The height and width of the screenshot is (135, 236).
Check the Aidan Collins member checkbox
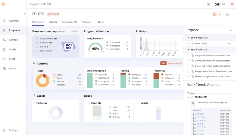point(189,43)
